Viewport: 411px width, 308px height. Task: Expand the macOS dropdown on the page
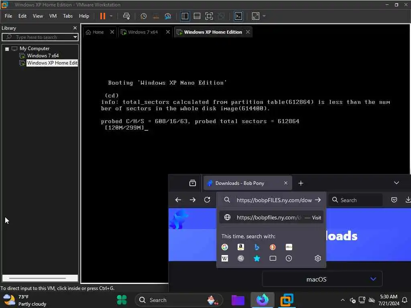tap(322, 279)
